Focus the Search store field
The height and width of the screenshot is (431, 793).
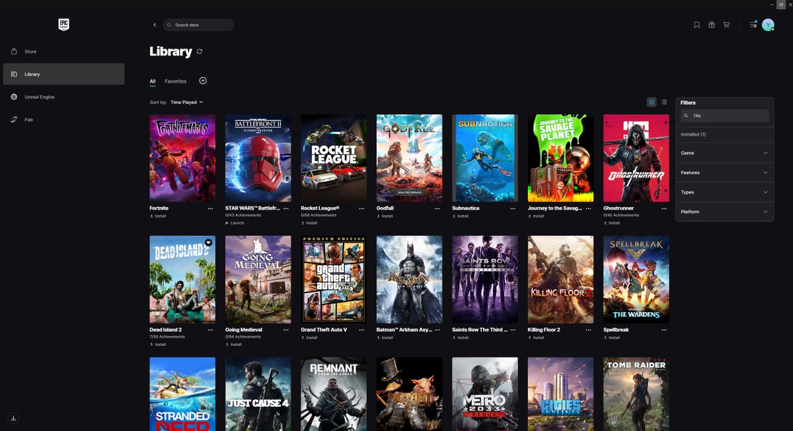(198, 25)
